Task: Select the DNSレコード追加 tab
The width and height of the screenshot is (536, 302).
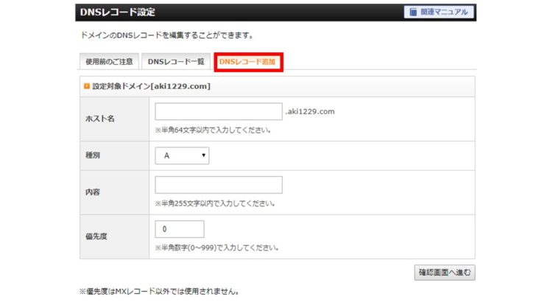Action: tap(248, 62)
